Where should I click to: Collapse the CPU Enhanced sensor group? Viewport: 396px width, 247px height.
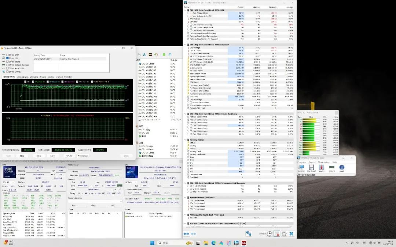tap(186, 45)
